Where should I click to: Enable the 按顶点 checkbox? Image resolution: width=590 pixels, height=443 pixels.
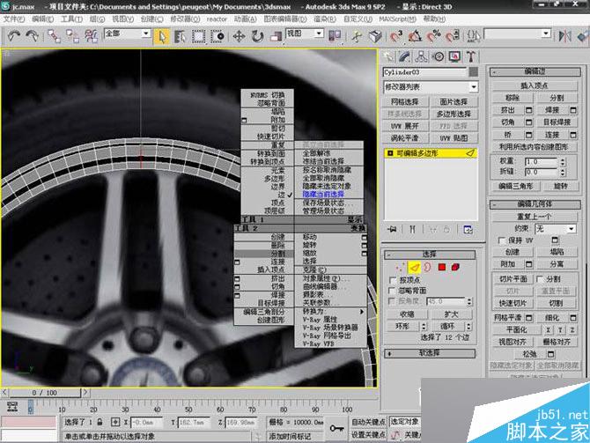(x=393, y=279)
